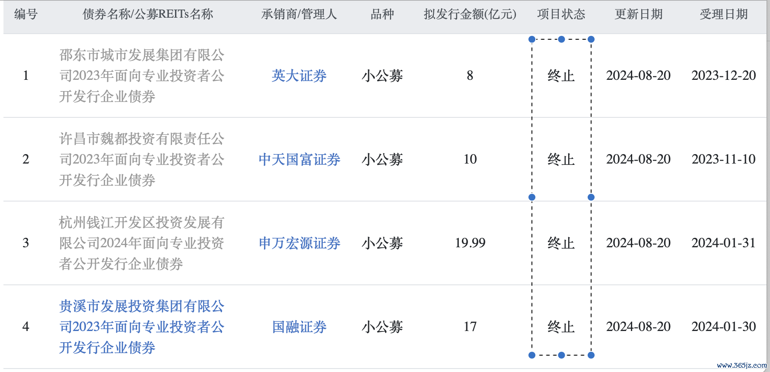
Task: Grab the top-left selection handle
Action: pos(532,39)
